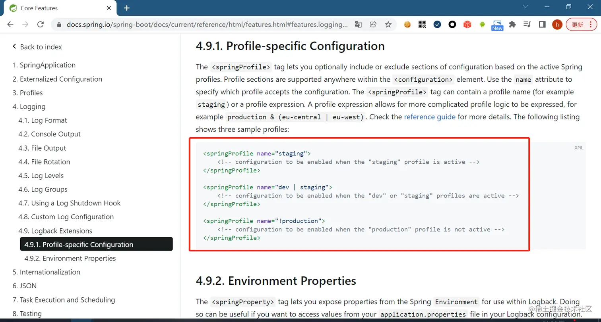This screenshot has width=601, height=322.
Task: Select 4.9.1. Profile-specific Configuration item
Action: tap(96, 244)
